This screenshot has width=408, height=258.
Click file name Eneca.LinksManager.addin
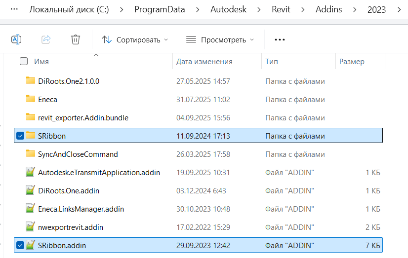click(x=81, y=209)
